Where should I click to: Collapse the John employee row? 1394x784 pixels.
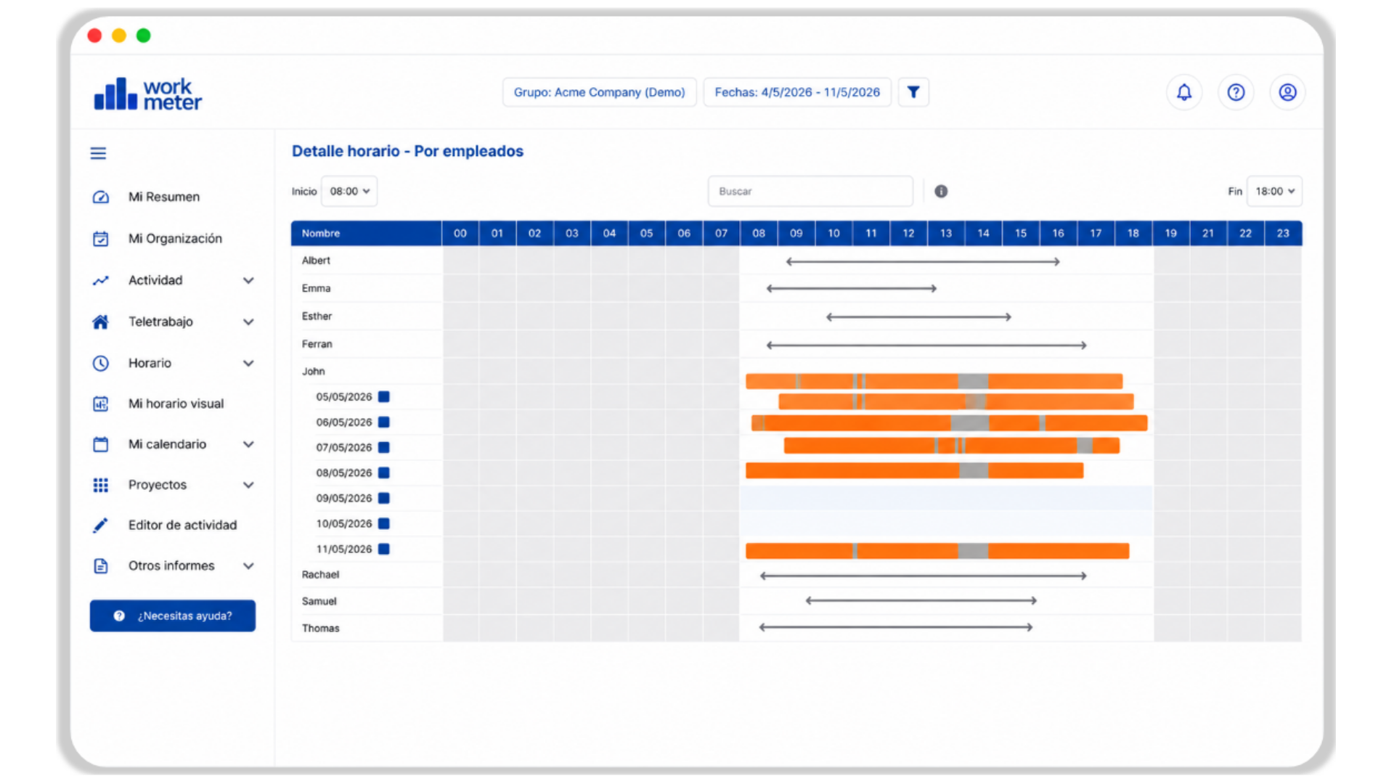coord(314,371)
